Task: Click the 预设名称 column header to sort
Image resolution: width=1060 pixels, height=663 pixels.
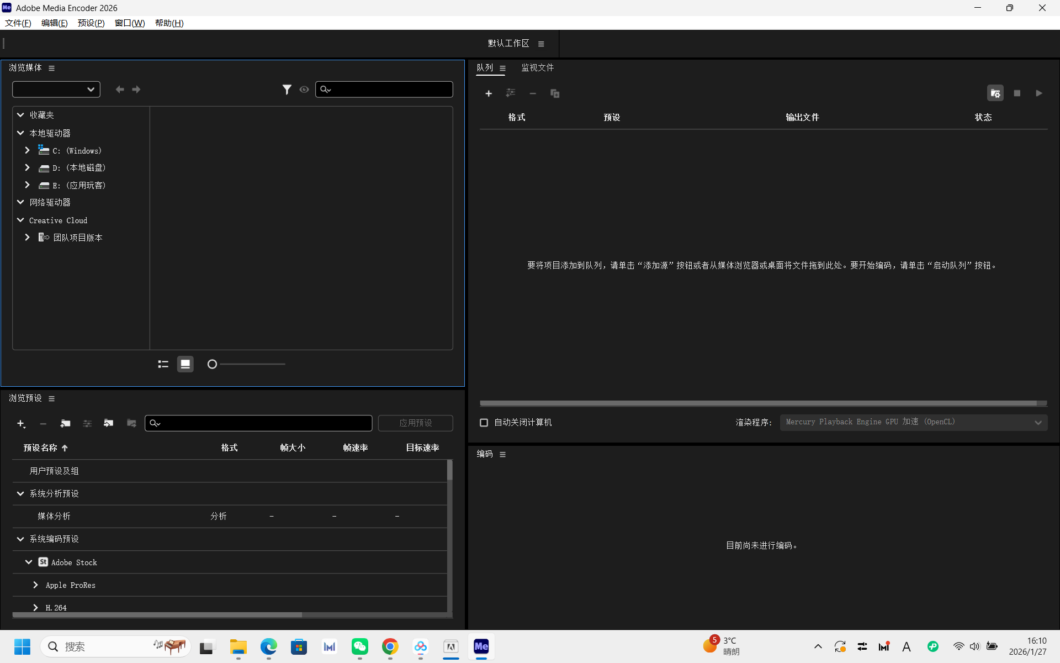Action: 40,448
